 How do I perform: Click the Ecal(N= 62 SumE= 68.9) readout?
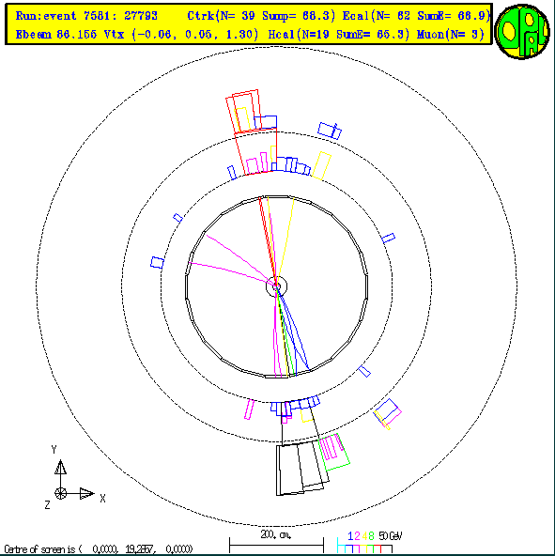coord(416,16)
